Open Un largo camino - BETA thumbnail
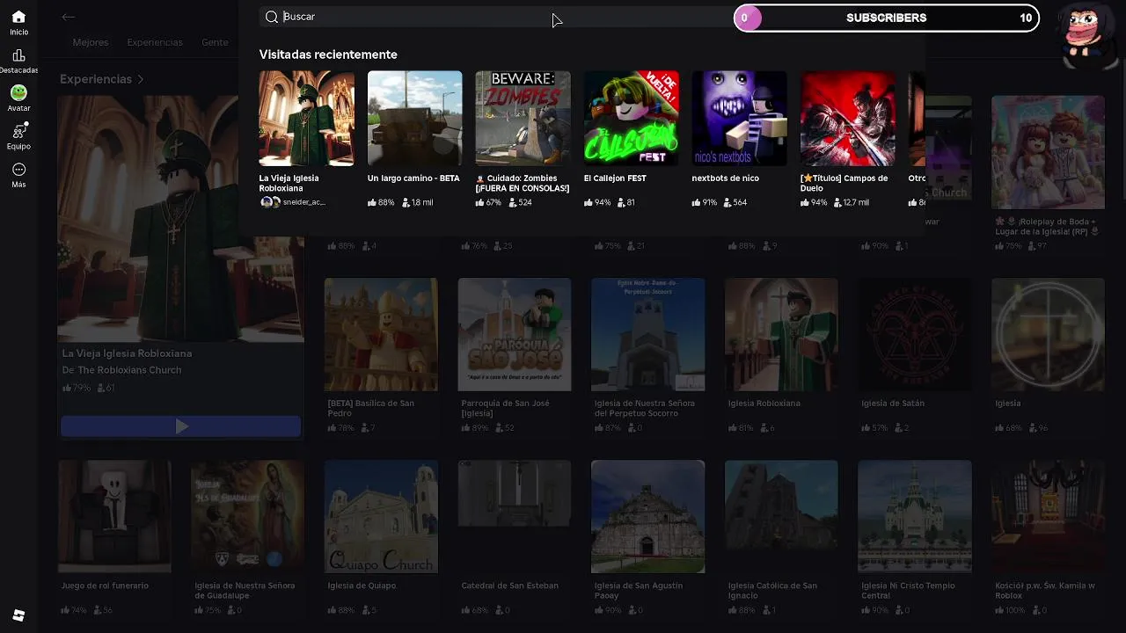Screen dimensions: 1126x633 (x=414, y=118)
